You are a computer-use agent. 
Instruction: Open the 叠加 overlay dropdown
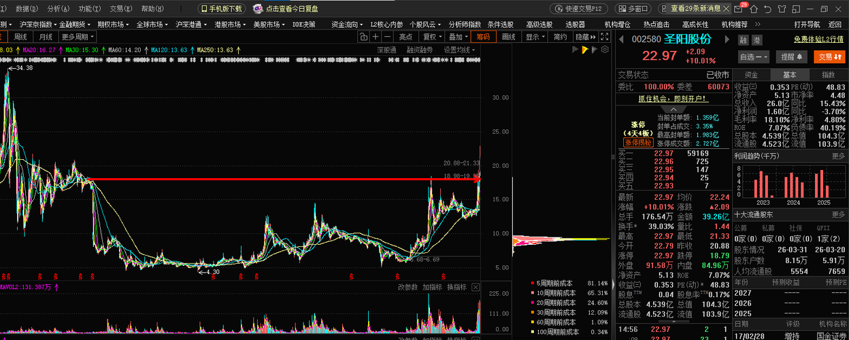coord(459,37)
